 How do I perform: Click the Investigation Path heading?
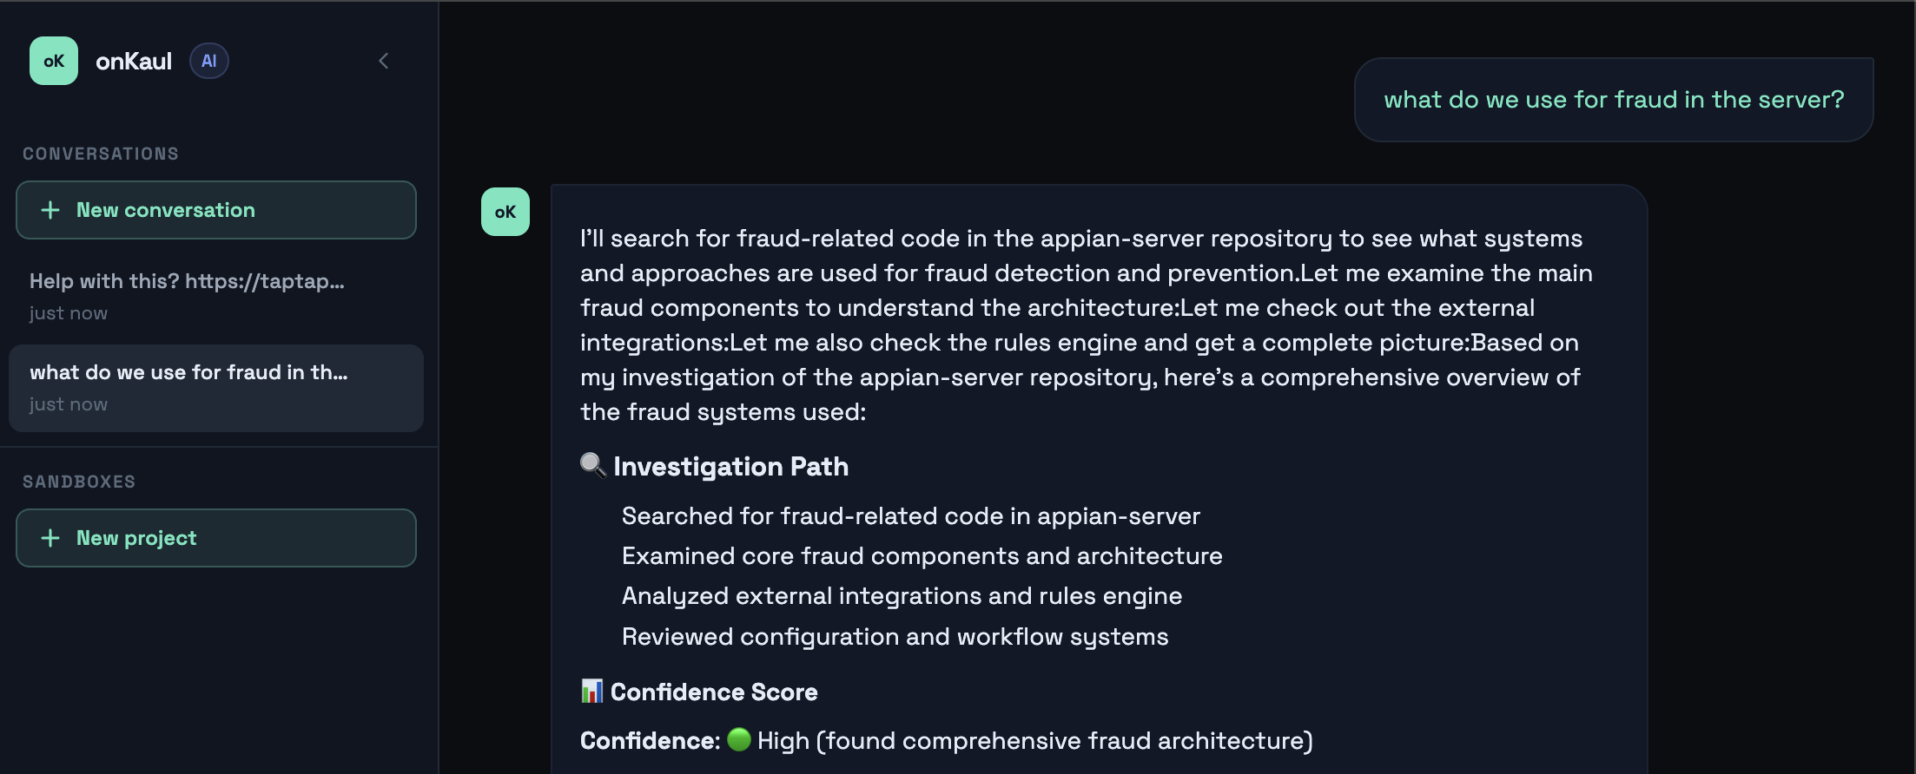730,467
